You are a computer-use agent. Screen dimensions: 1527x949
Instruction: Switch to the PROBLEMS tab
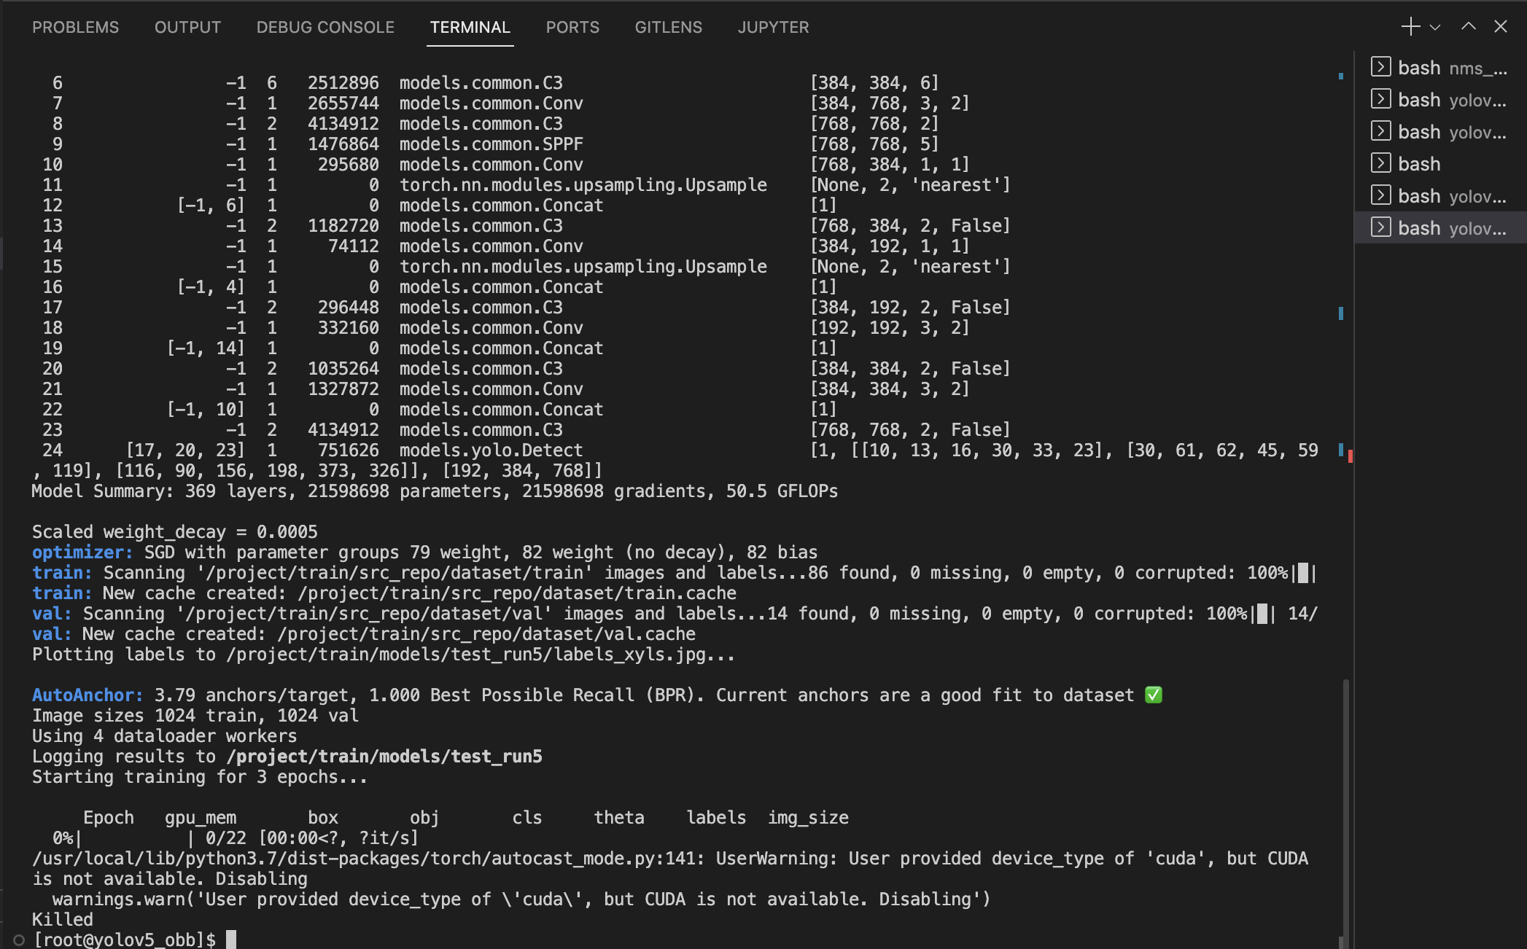click(x=75, y=27)
